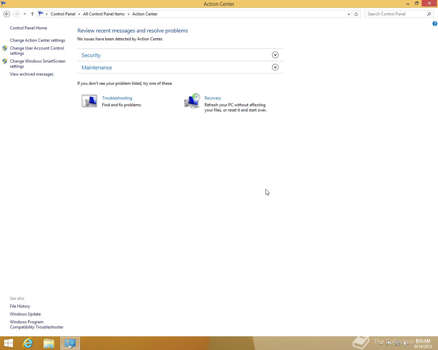Refresh the Action Center page
Image resolution: width=438 pixels, height=350 pixels.
point(356,14)
